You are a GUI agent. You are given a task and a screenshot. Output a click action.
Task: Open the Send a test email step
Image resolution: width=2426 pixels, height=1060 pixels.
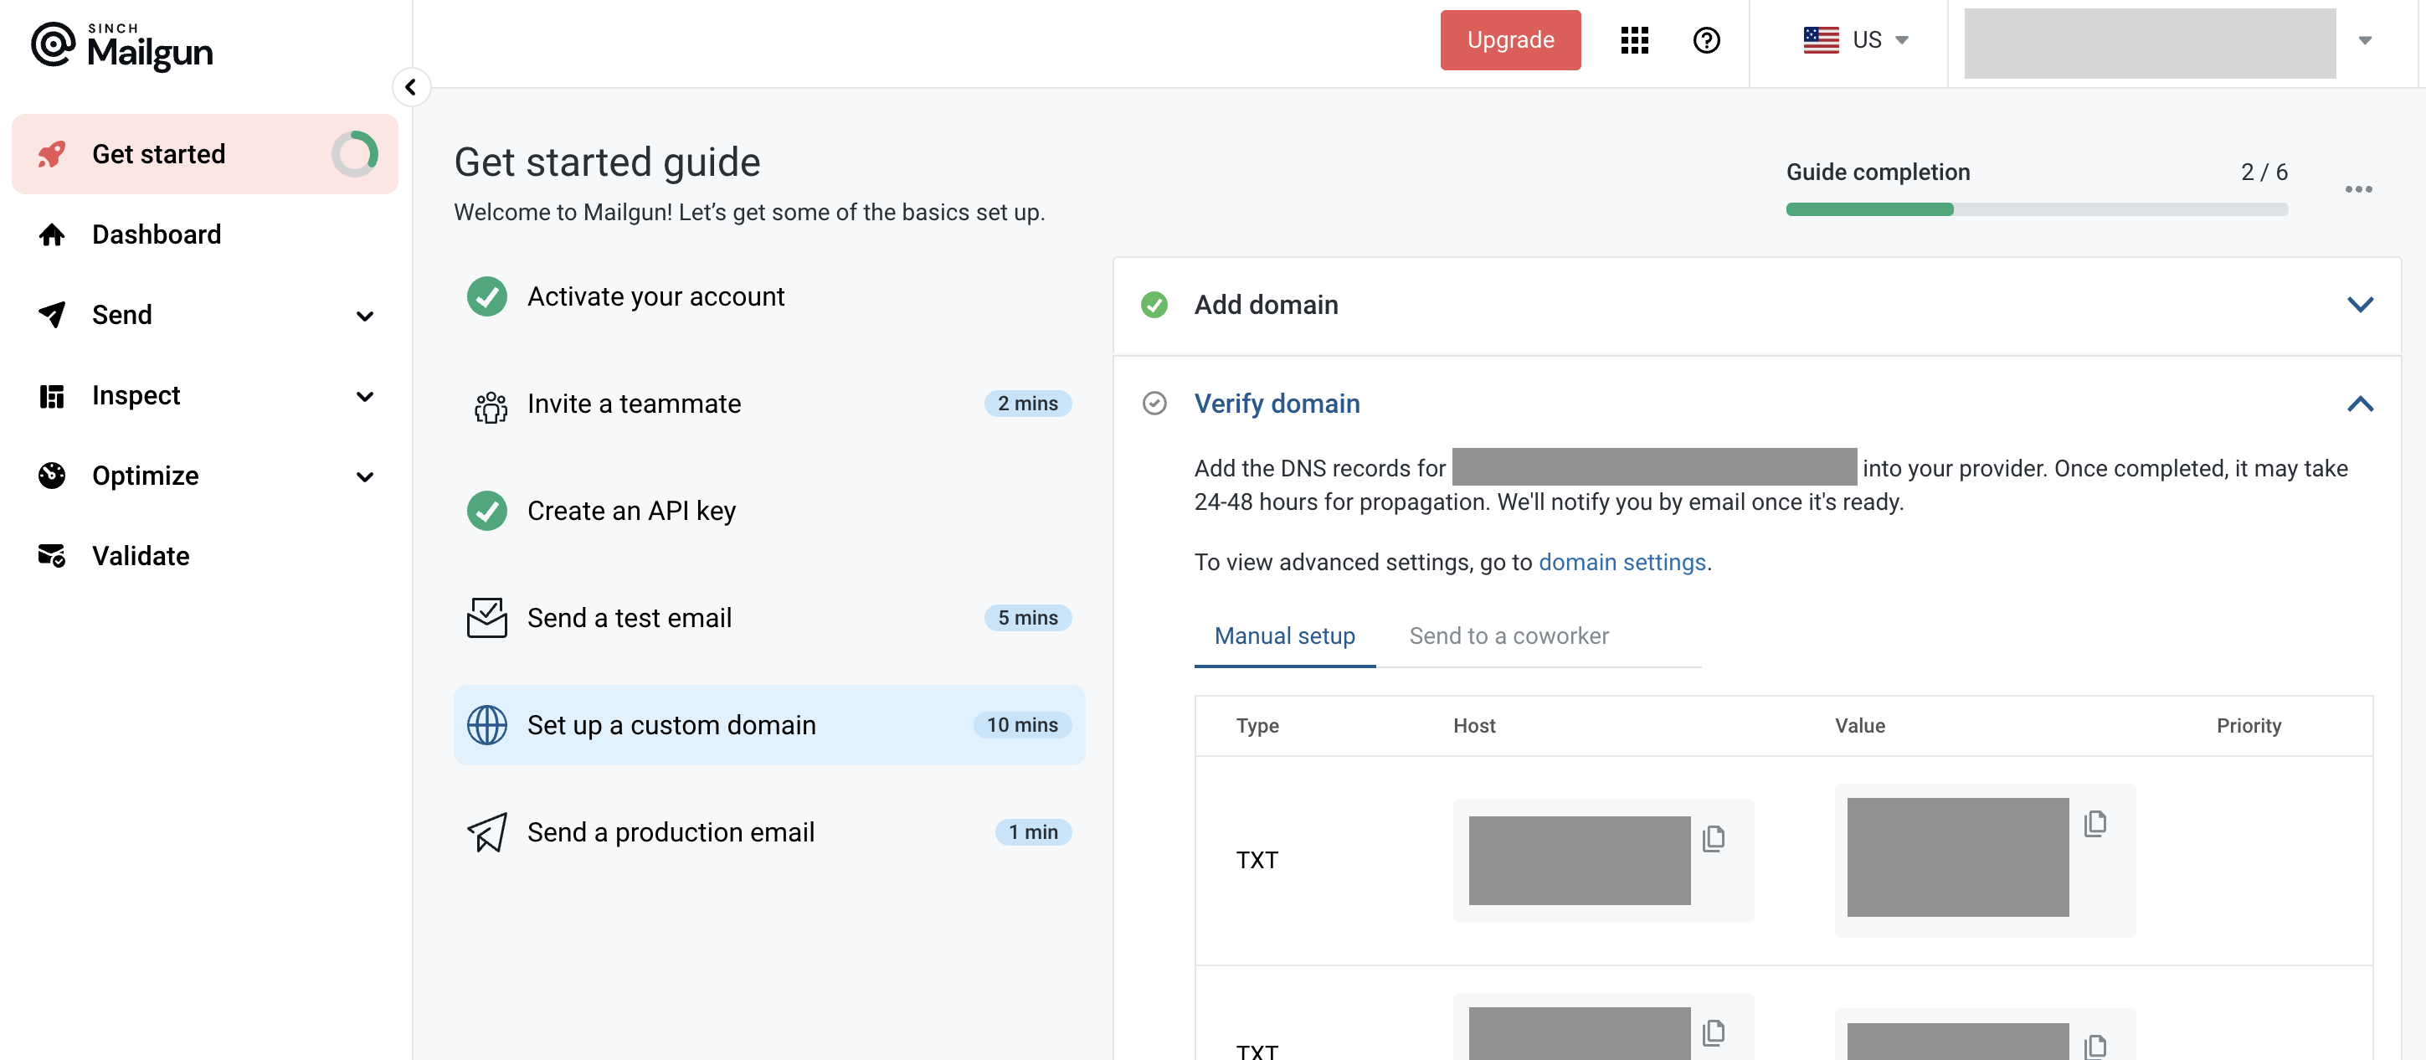tap(768, 617)
